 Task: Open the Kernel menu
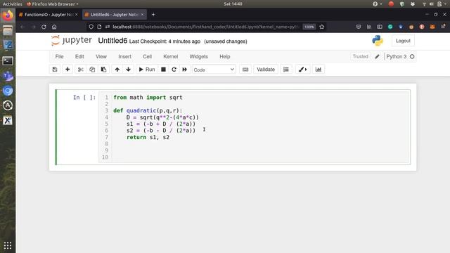pos(170,56)
